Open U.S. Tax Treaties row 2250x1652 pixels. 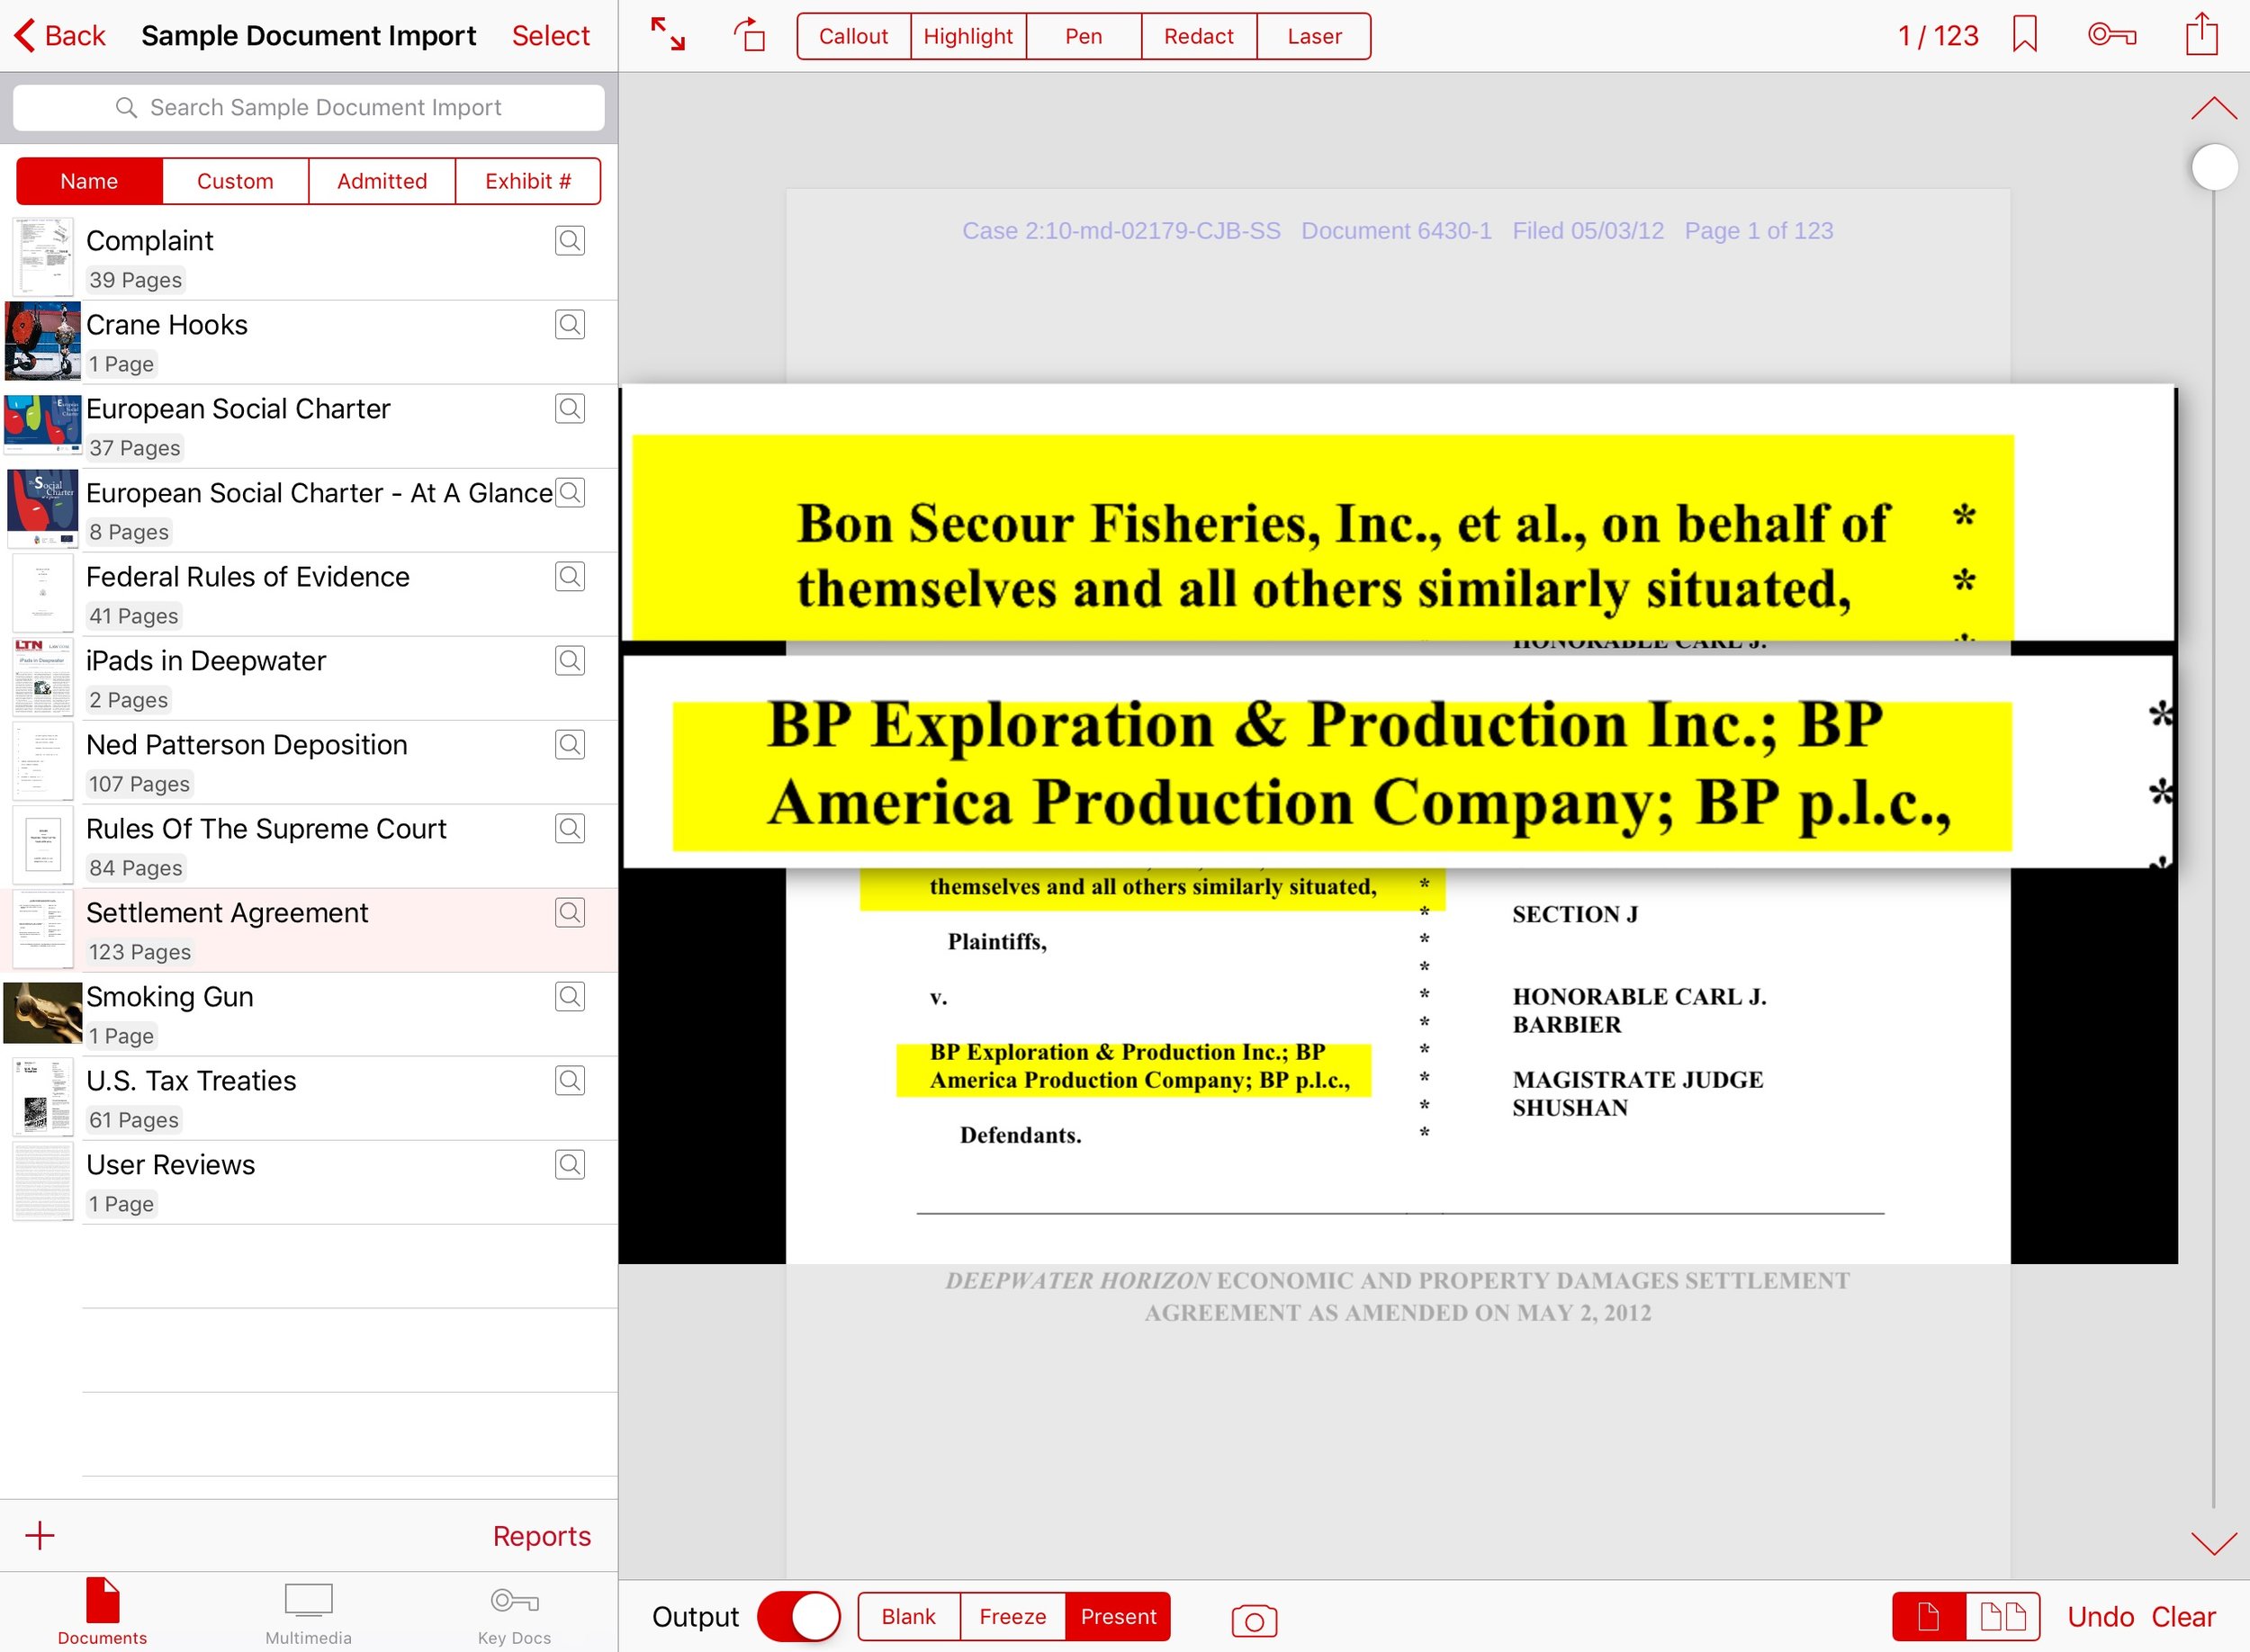[309, 1098]
